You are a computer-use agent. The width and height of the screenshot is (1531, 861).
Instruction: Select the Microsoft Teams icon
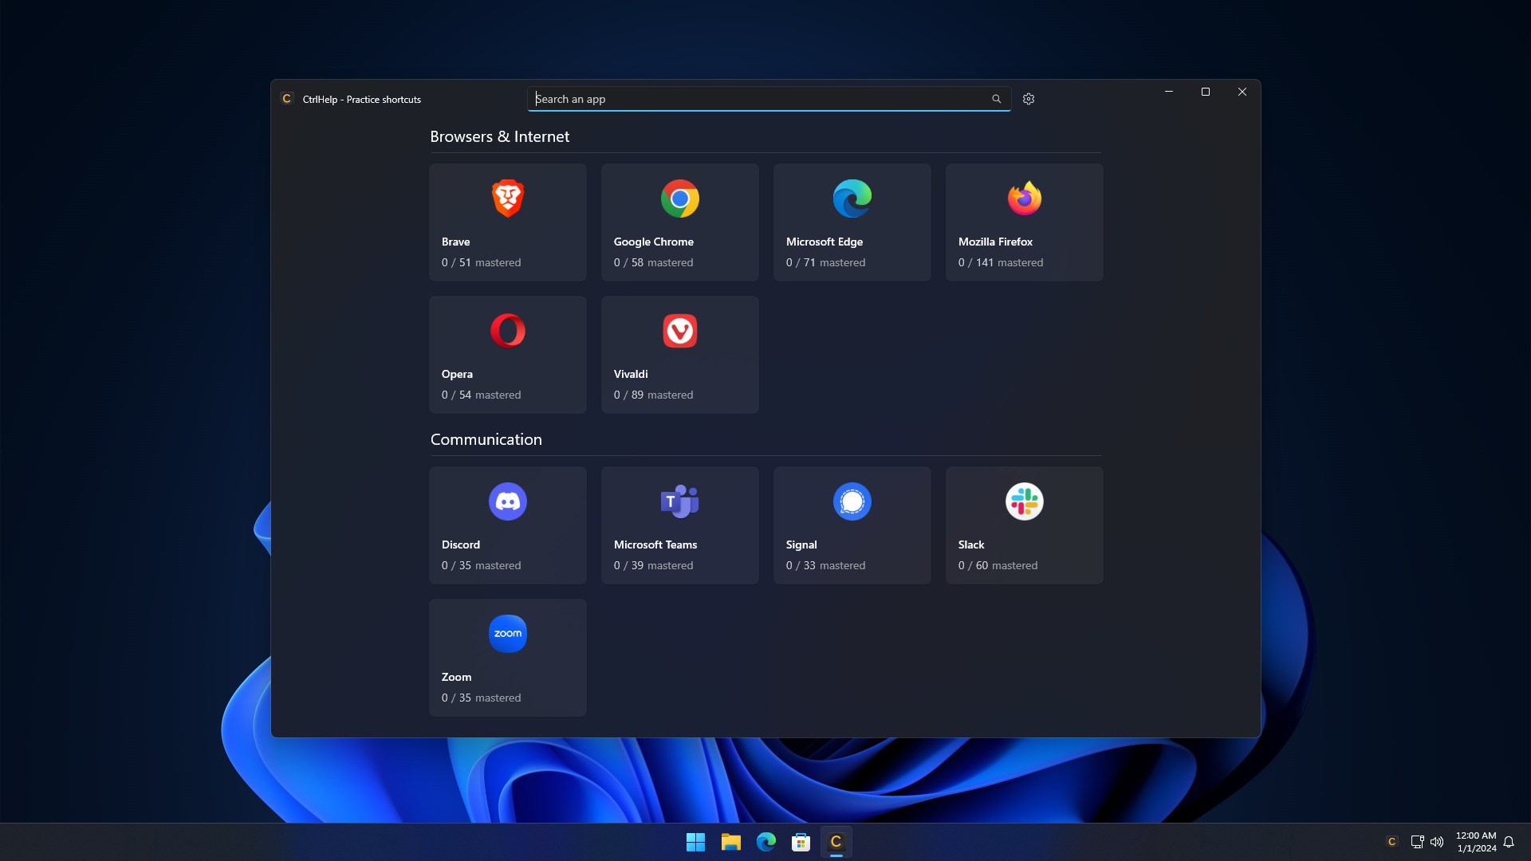click(679, 501)
